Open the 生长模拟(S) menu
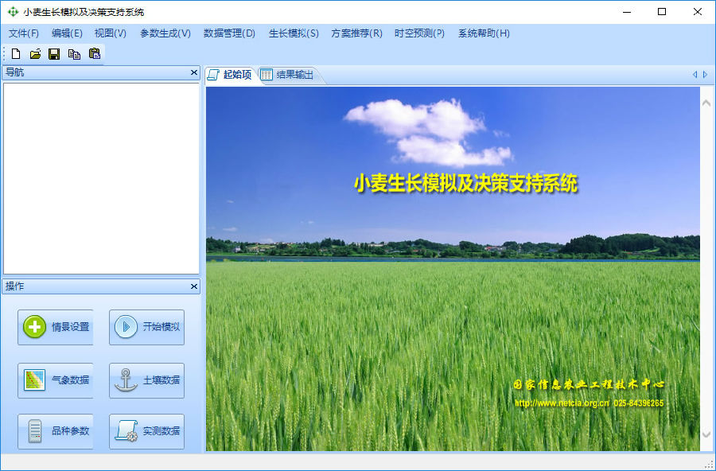This screenshot has width=716, height=471. click(294, 33)
